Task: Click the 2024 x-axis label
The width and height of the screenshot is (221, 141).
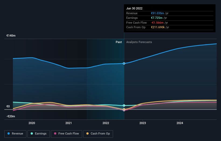Action: tap(180, 123)
